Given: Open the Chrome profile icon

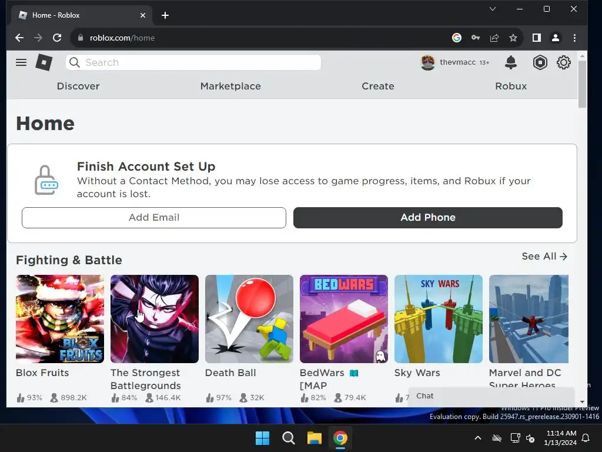Looking at the screenshot, I should click(x=555, y=38).
